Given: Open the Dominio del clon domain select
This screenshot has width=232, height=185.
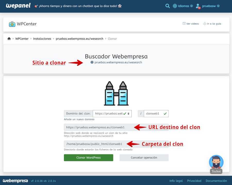Looking at the screenshot, I should point(112,113).
